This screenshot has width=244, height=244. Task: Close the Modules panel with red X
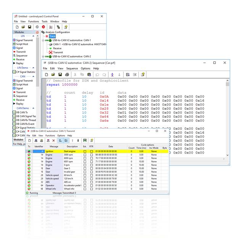(x=37, y=32)
